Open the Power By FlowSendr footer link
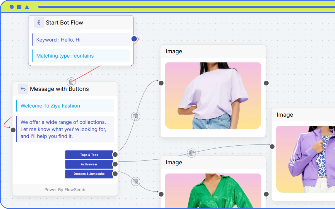Image resolution: width=335 pixels, height=209 pixels. (65, 190)
